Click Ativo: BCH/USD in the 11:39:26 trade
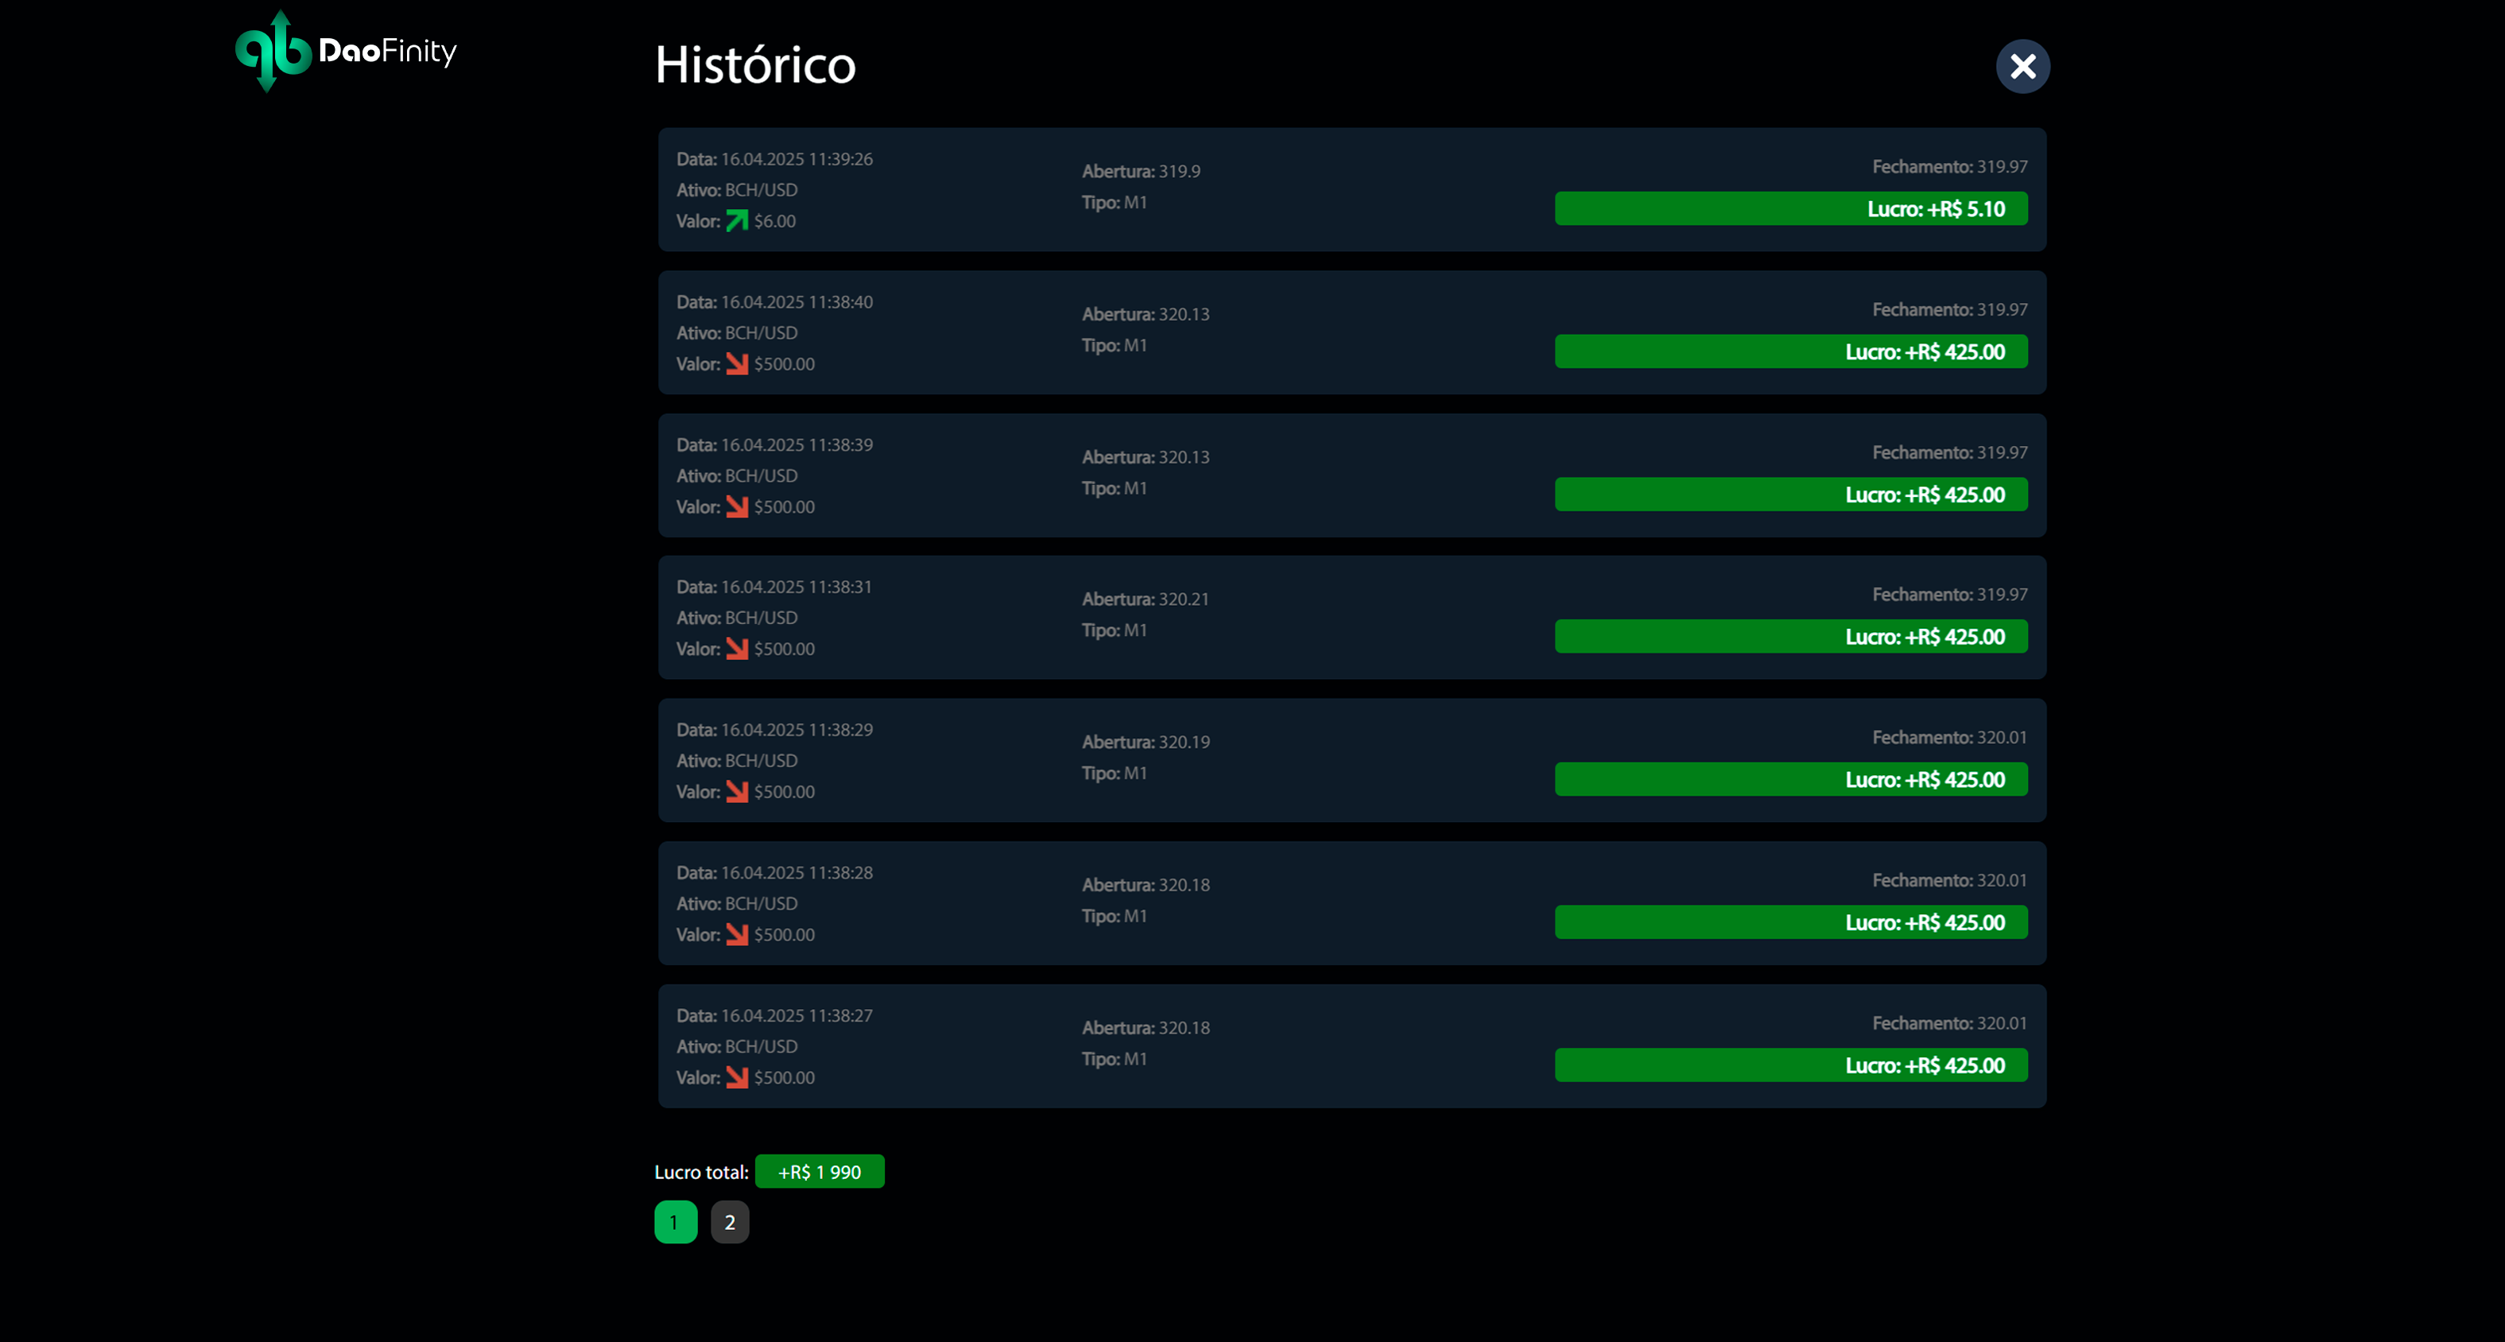Viewport: 2505px width, 1342px height. click(x=737, y=190)
